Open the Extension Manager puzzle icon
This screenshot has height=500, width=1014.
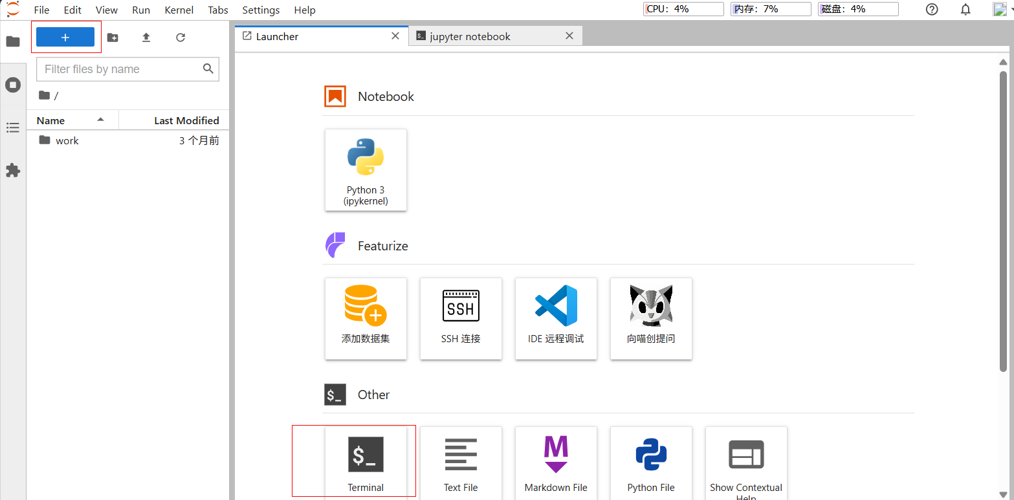(13, 170)
